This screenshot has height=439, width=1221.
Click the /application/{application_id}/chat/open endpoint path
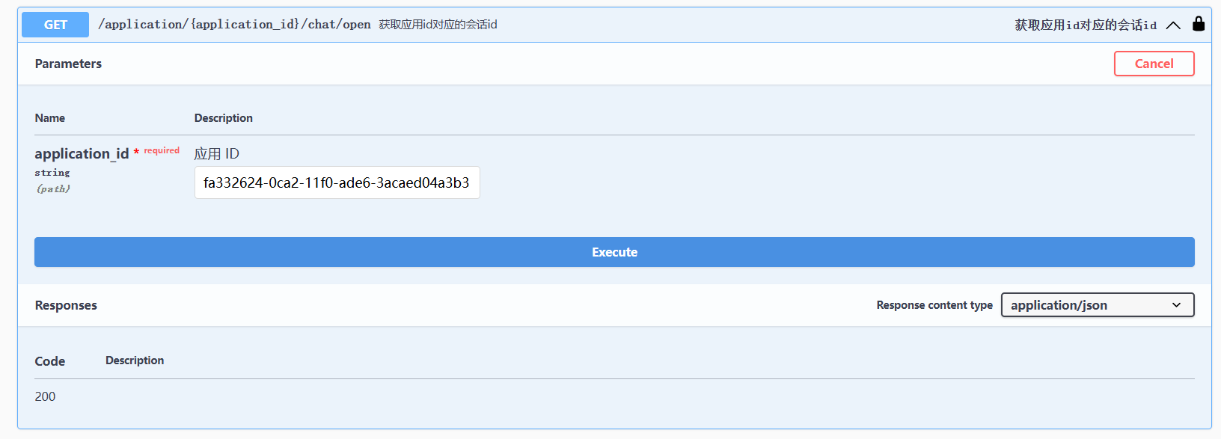pyautogui.click(x=234, y=25)
